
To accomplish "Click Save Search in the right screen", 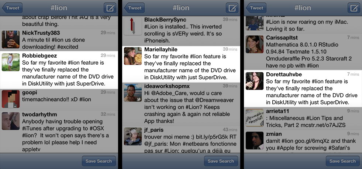I will [342, 161].
